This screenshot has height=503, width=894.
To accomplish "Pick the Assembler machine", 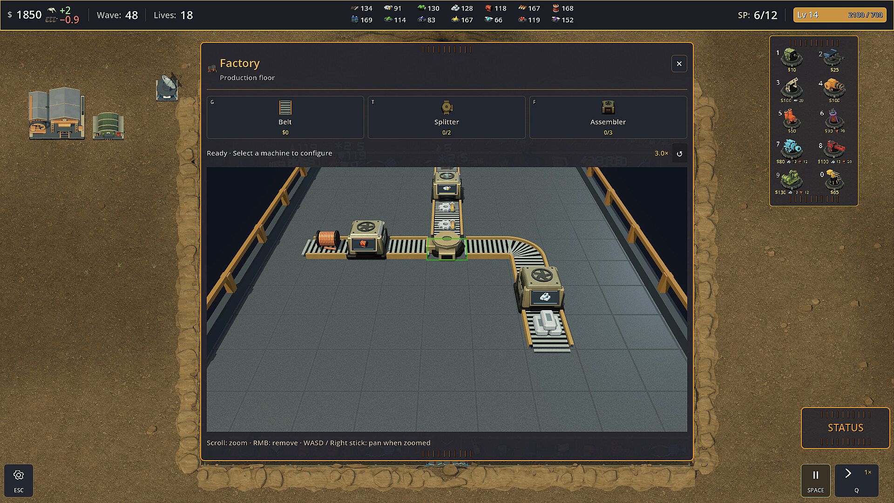I will 608,117.
